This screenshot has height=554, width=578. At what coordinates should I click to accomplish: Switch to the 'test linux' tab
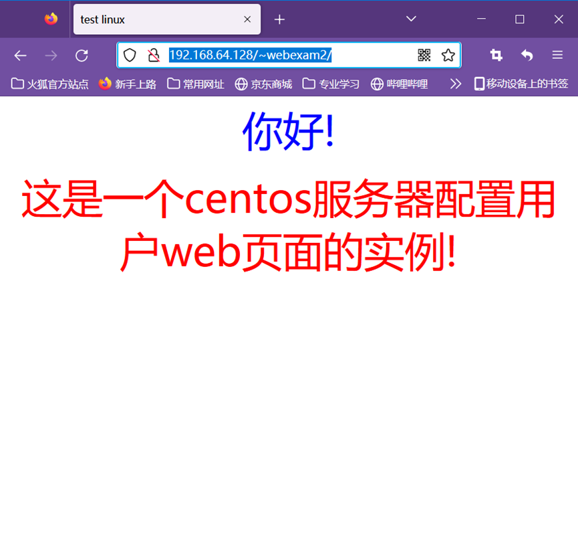166,19
